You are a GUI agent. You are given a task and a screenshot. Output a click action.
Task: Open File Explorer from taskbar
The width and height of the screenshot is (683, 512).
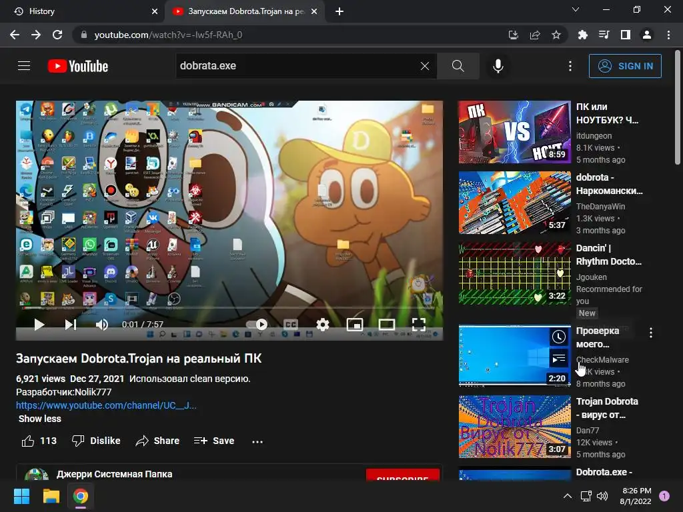click(x=51, y=496)
